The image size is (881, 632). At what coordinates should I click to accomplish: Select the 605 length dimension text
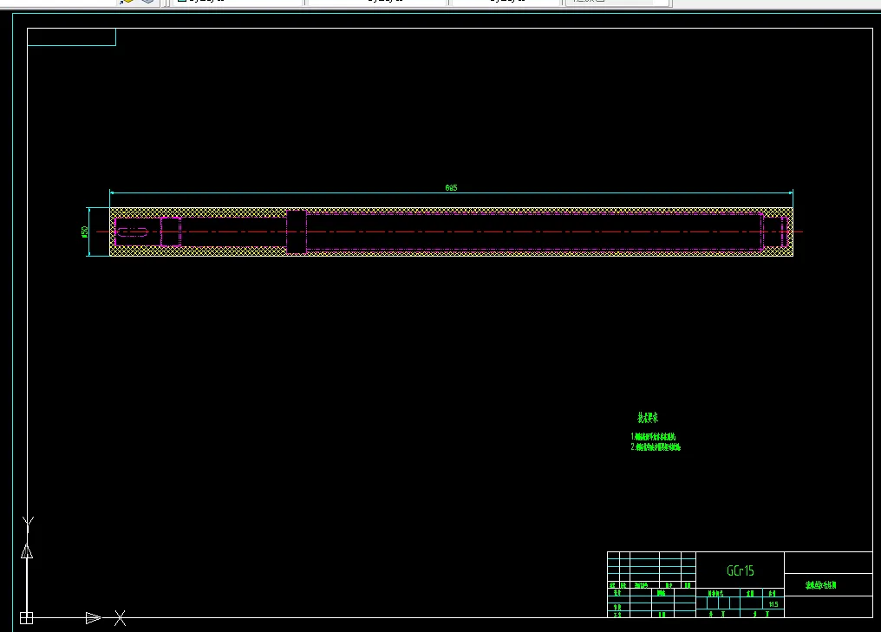tap(451, 187)
